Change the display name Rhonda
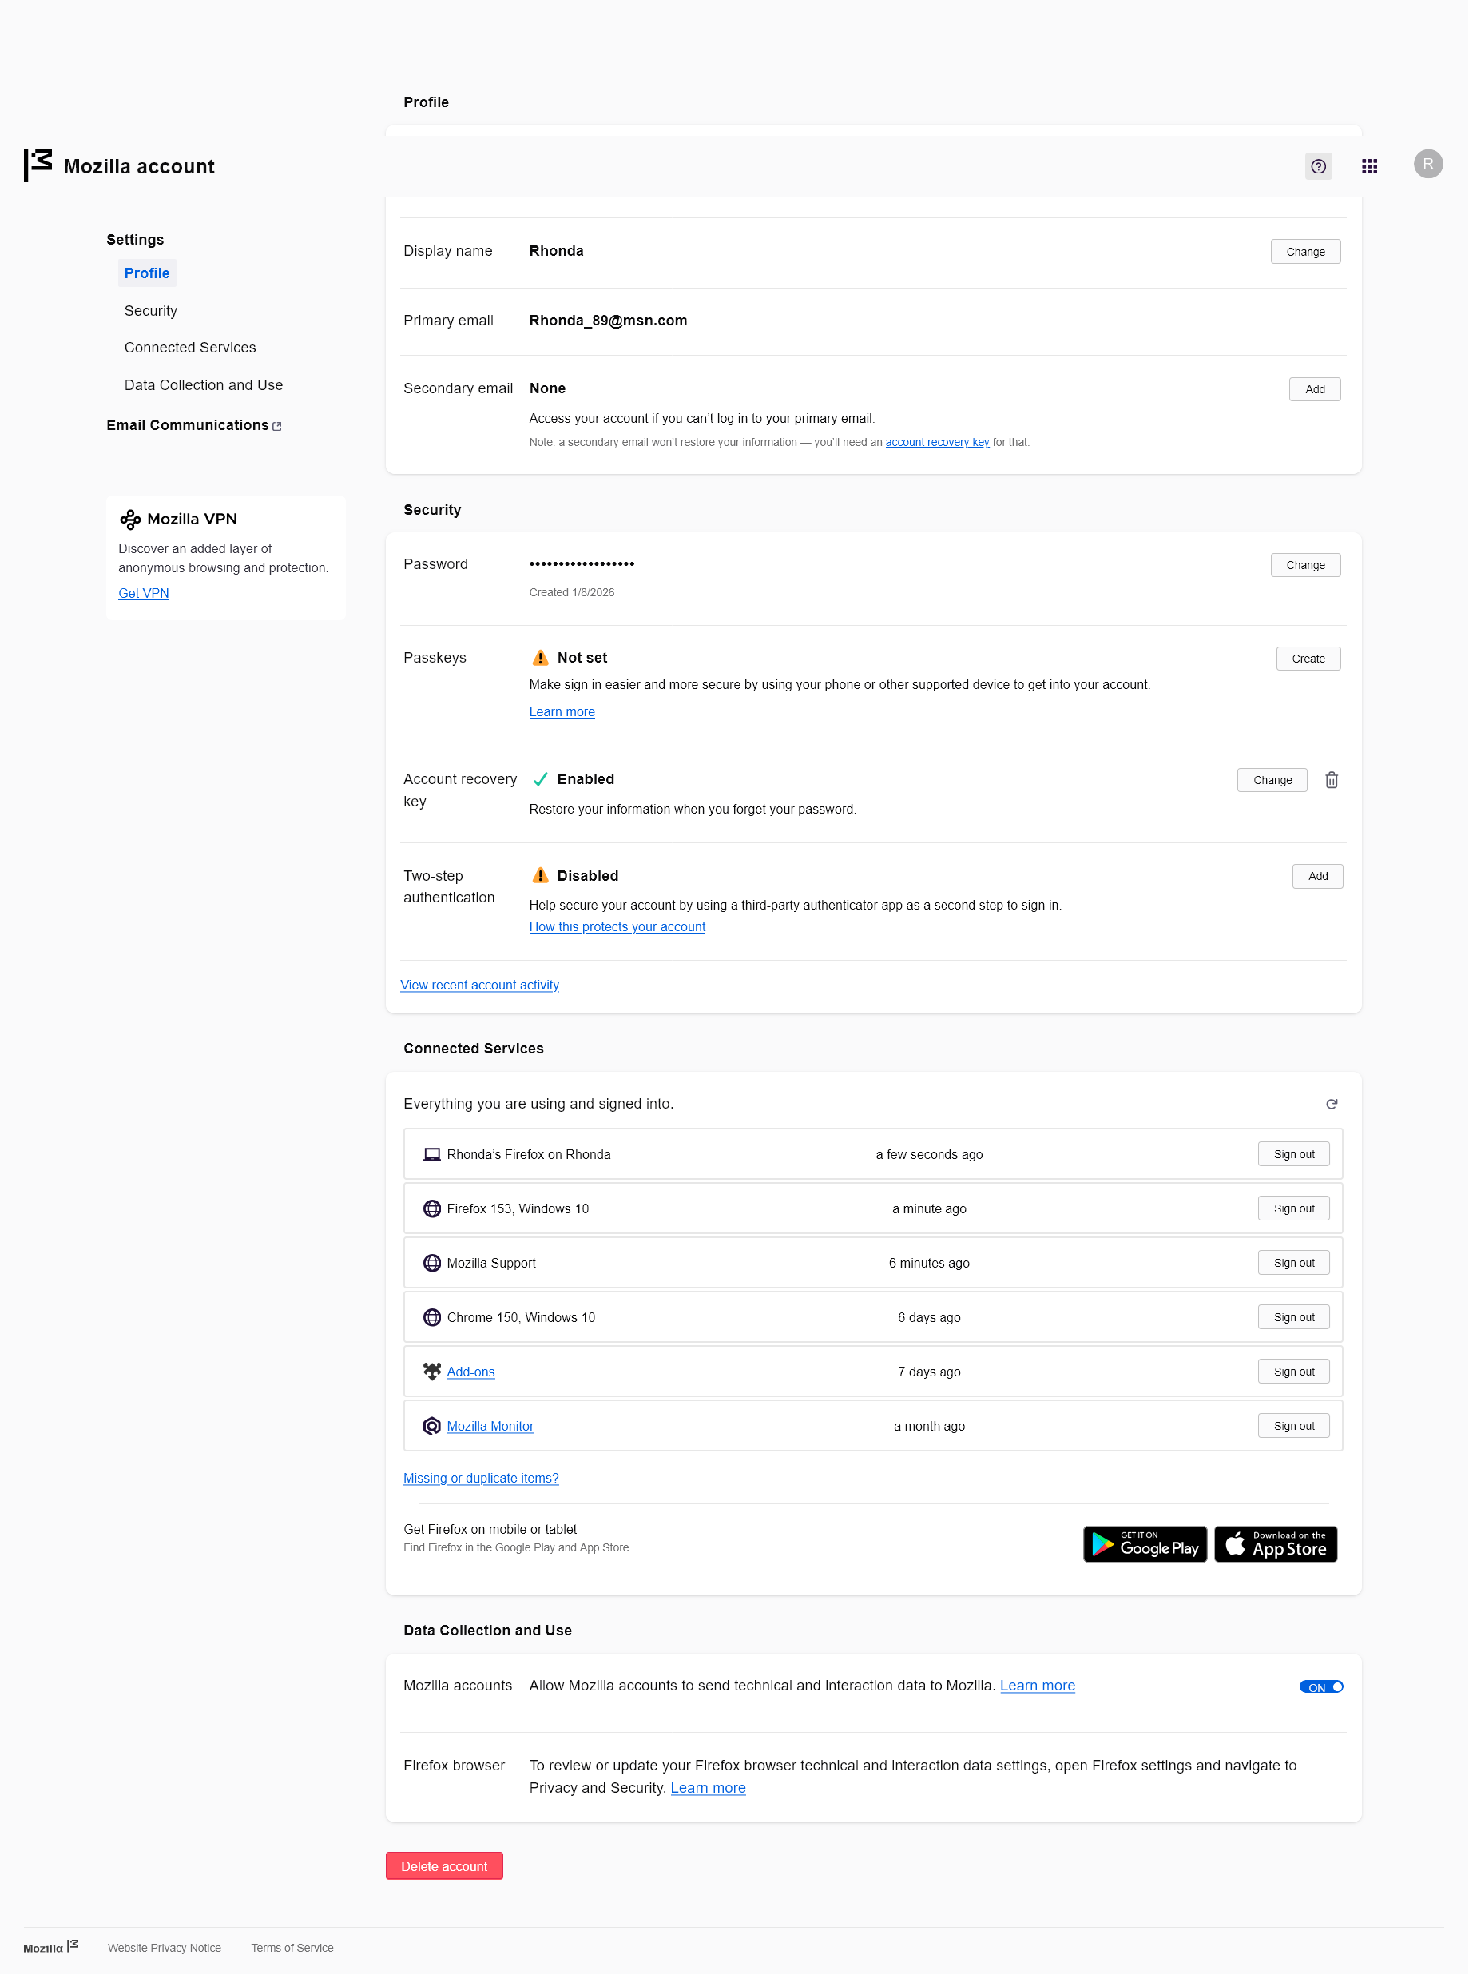1469x1975 pixels. 1304,252
